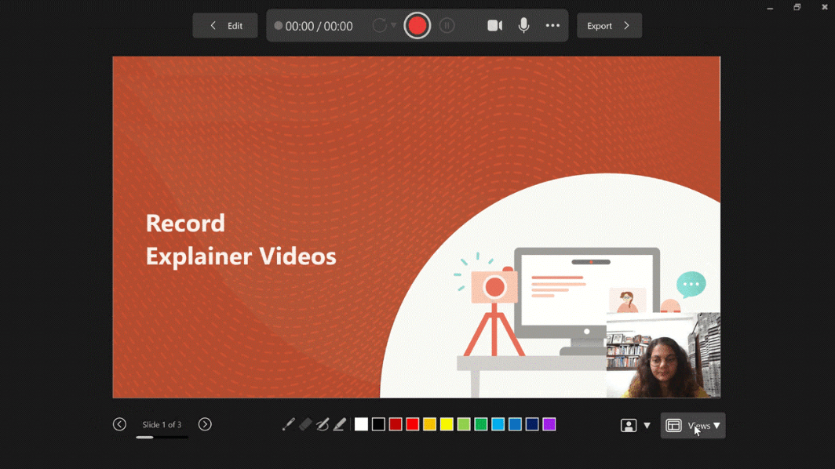The height and width of the screenshot is (469, 835).
Task: Choose the yellow ink color swatch
Action: (x=446, y=424)
